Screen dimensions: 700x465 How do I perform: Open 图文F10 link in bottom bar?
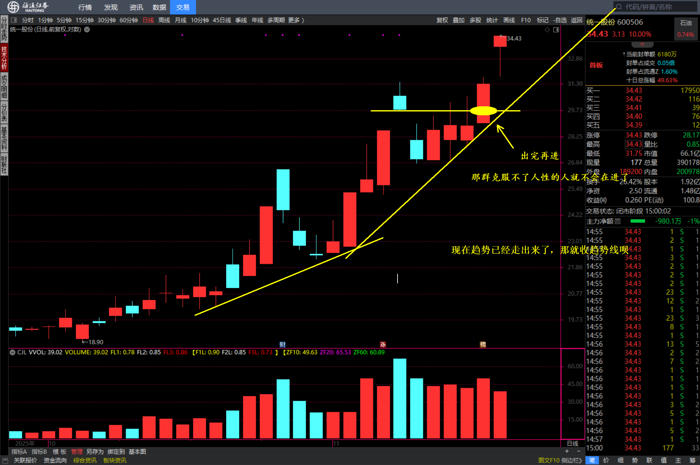coord(549,460)
